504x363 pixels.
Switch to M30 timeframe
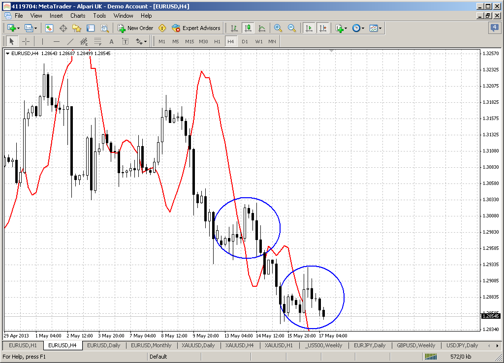203,41
